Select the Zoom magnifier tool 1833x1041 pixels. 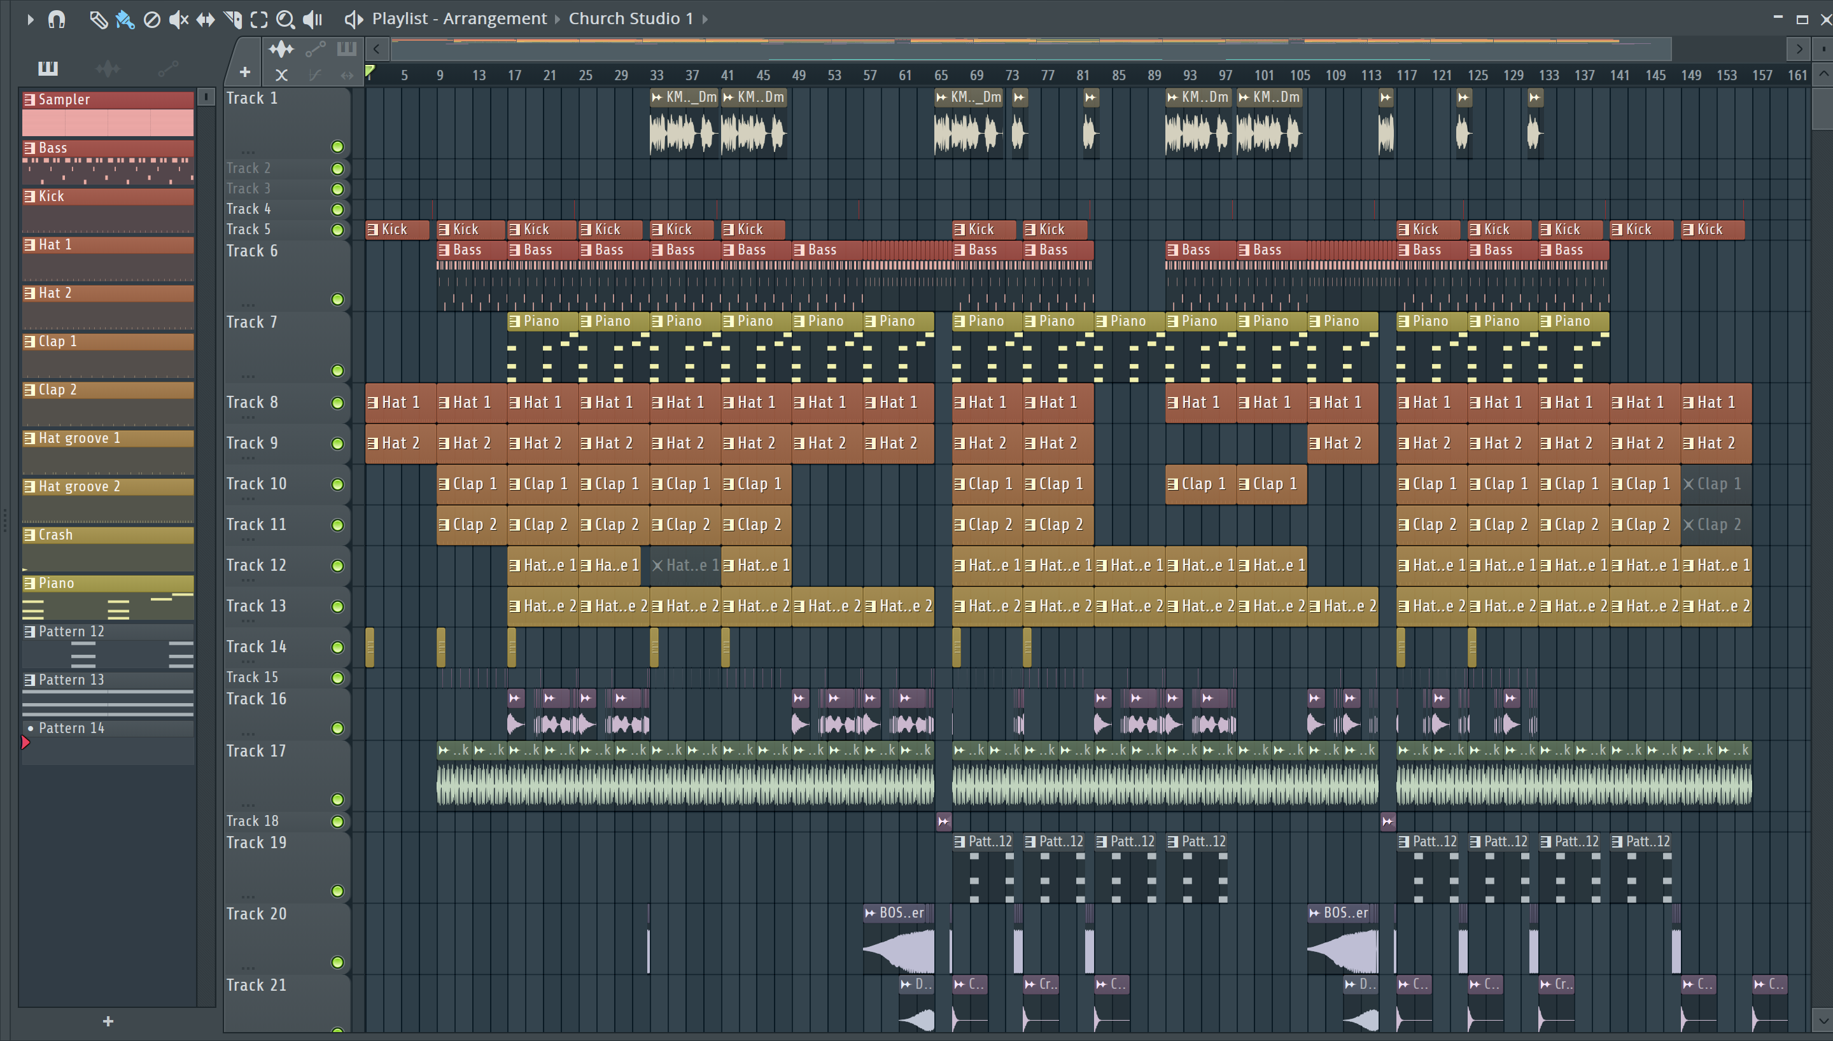[x=285, y=19]
